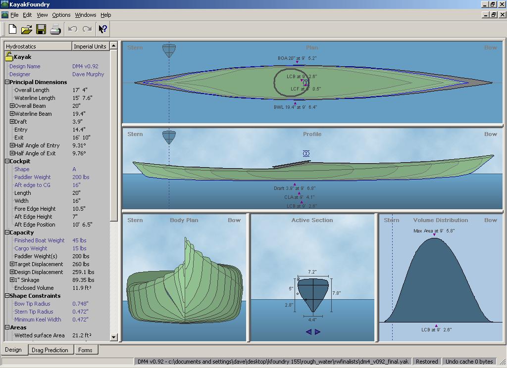Edit the Paddler Weight 200 lbs value
The height and width of the screenshot is (368, 507).
tap(81, 177)
